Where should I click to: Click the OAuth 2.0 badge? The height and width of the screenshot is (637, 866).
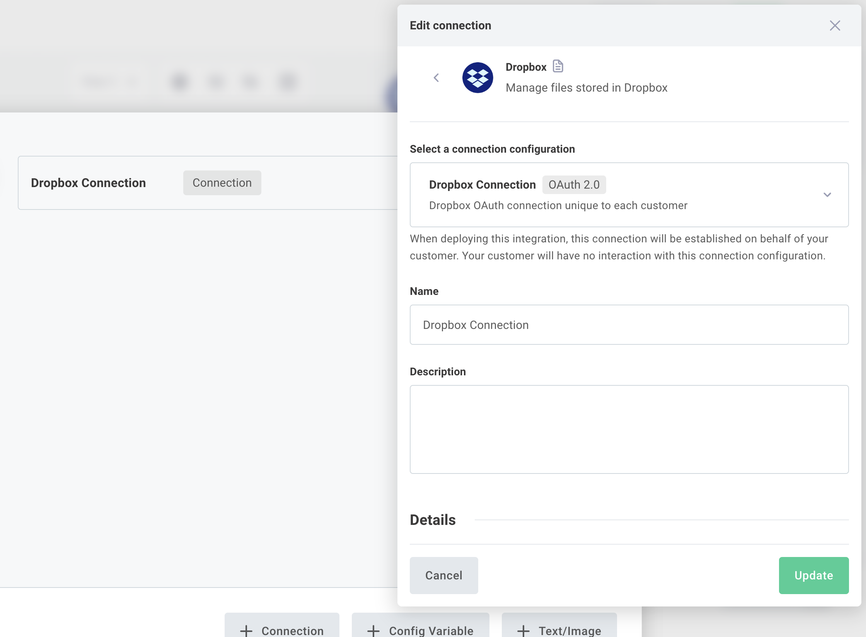(574, 185)
